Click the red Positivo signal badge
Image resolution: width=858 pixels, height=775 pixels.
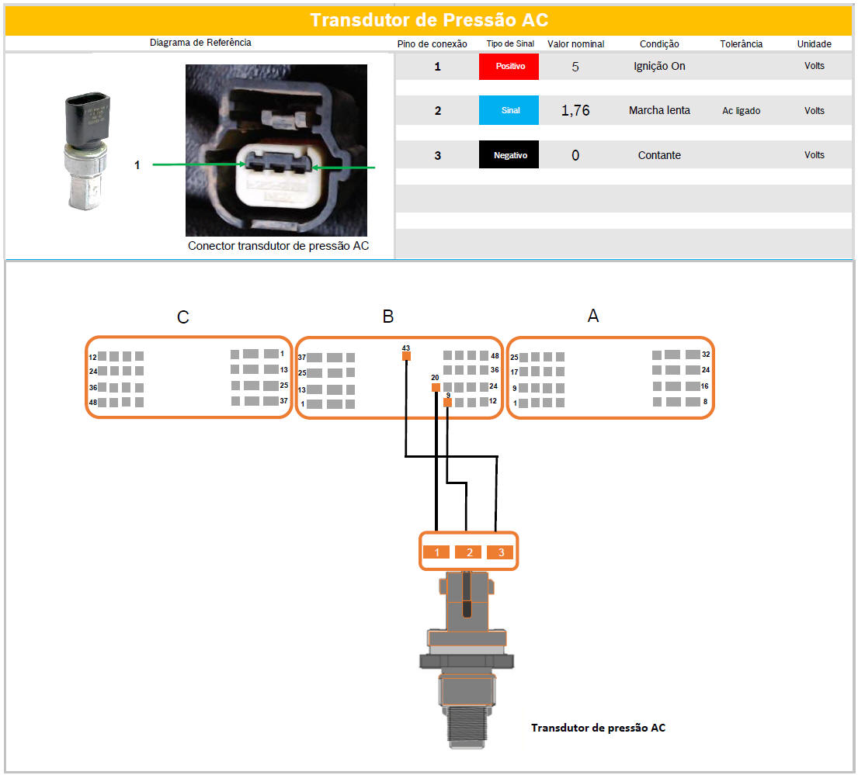pos(509,66)
